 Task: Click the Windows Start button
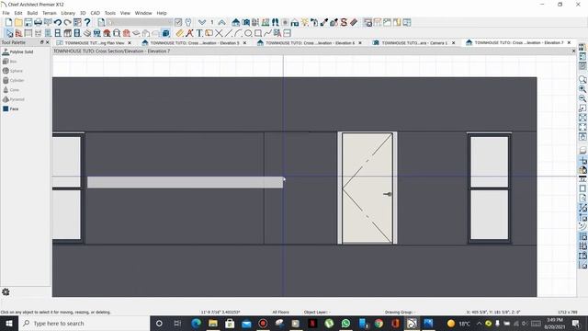(x=9, y=323)
